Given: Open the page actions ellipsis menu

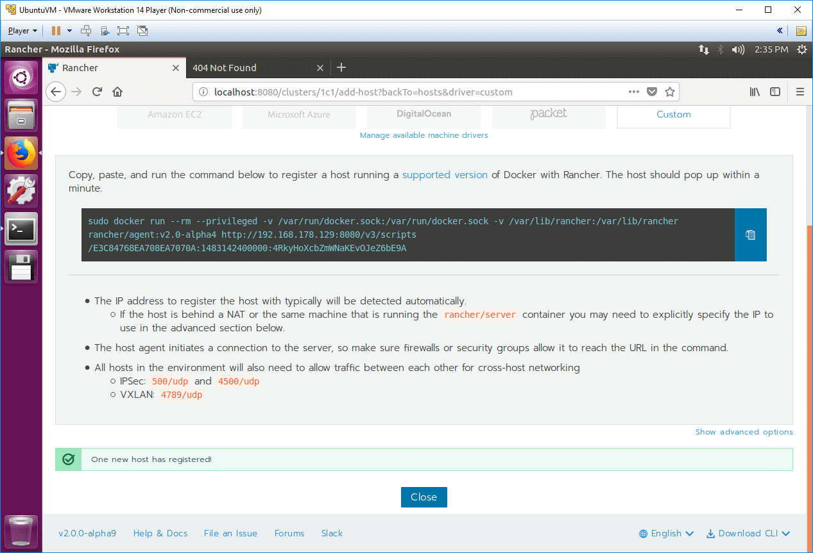Looking at the screenshot, I should 634,92.
